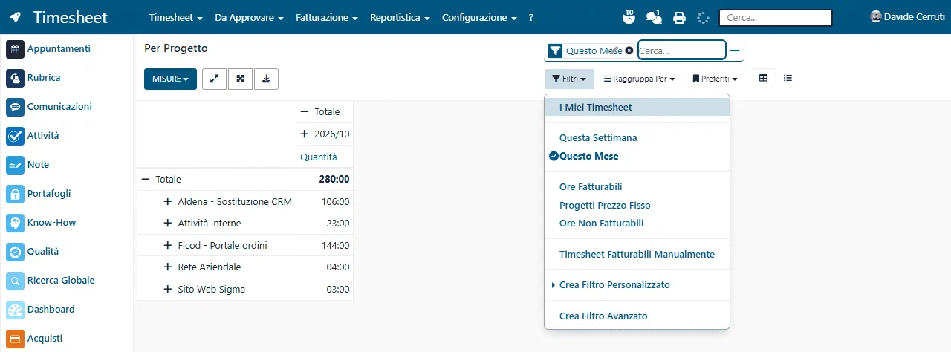This screenshot has width=951, height=352.
Task: Open the Raggruppa Per dropdown
Action: click(x=639, y=79)
